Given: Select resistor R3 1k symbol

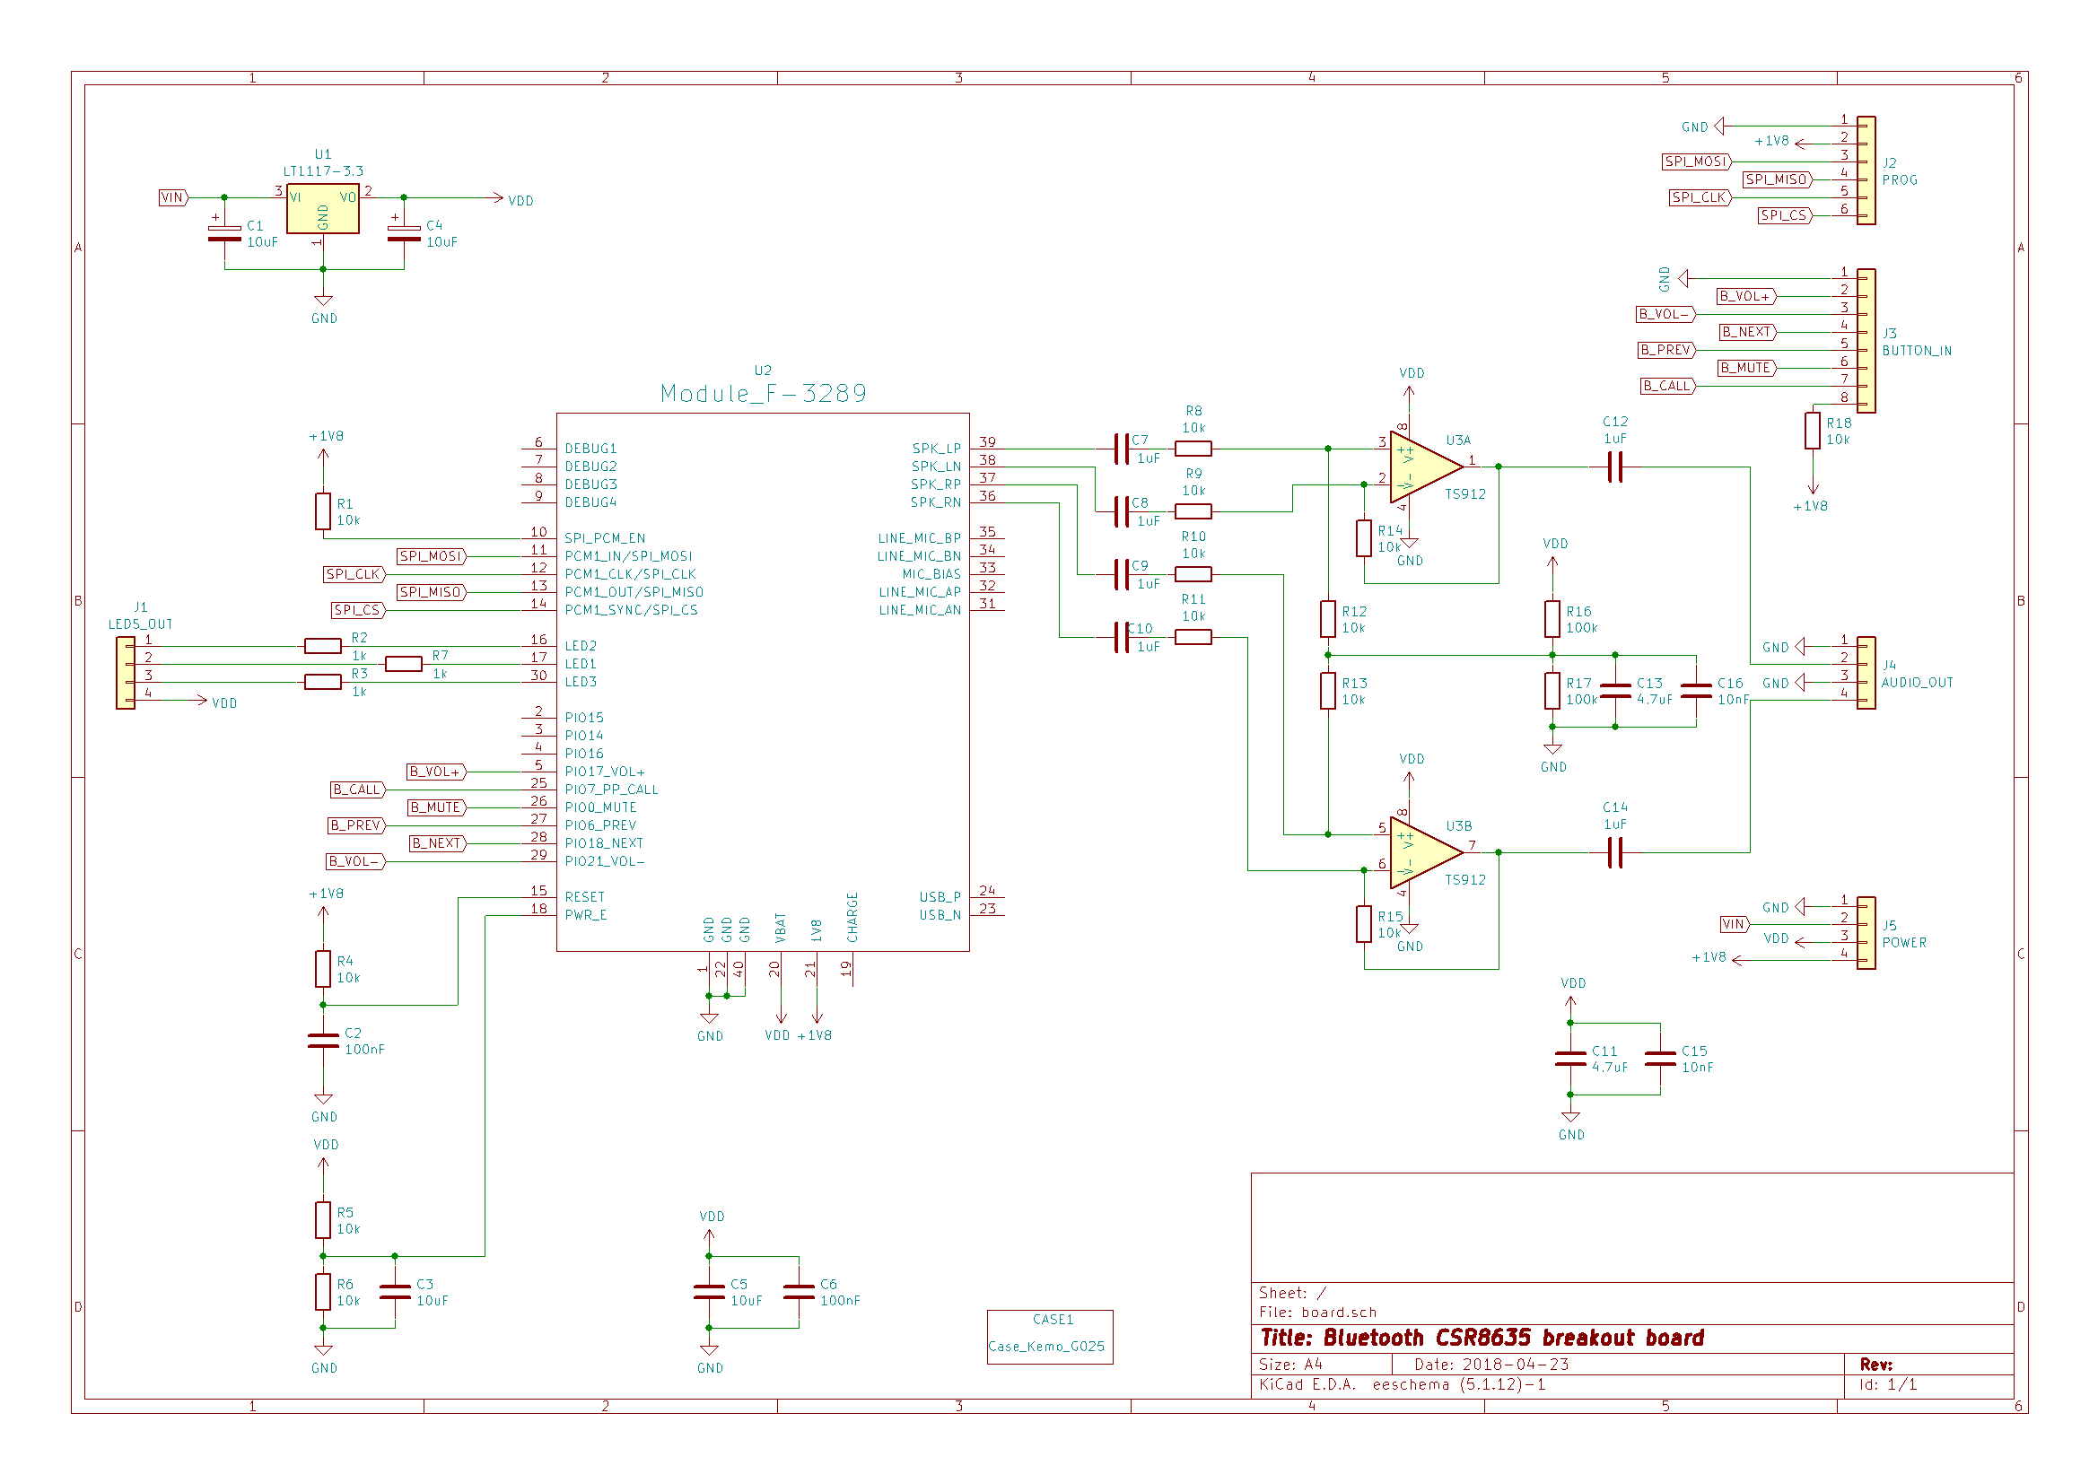Looking at the screenshot, I should 322,682.
